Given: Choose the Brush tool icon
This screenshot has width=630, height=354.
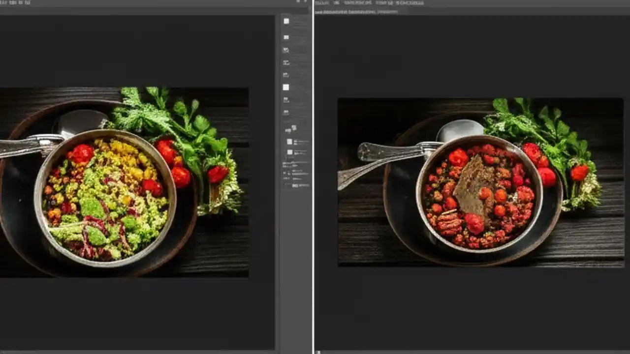Looking at the screenshot, I should pos(286,74).
